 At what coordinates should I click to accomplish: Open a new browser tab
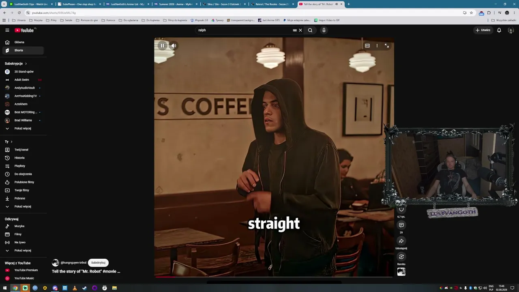349,4
